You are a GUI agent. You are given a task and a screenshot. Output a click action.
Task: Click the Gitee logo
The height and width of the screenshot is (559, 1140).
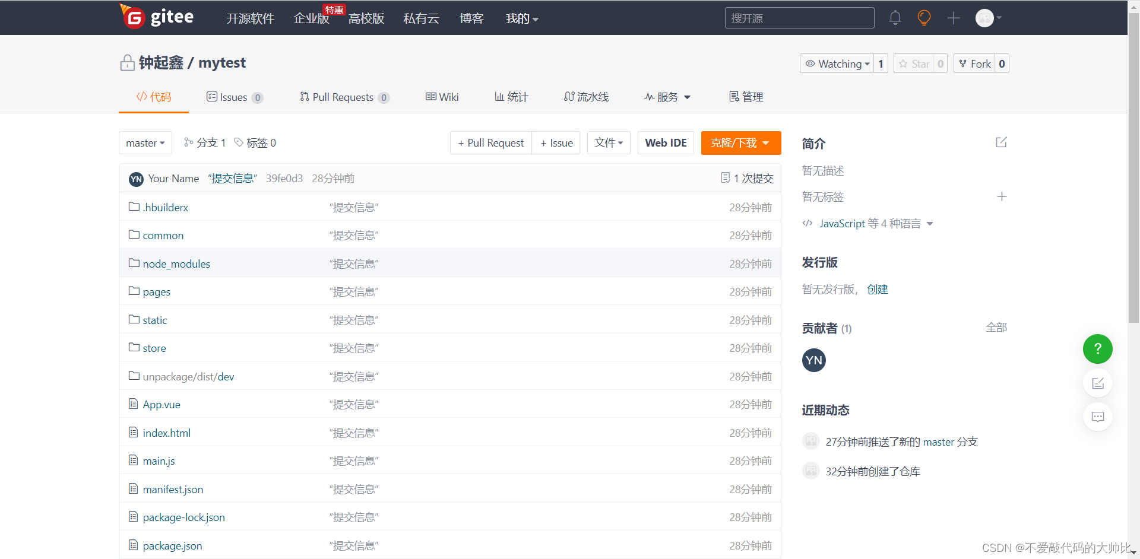pyautogui.click(x=157, y=17)
